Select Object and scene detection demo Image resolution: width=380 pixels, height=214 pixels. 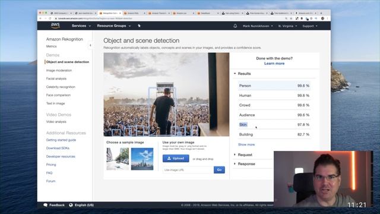(x=68, y=62)
